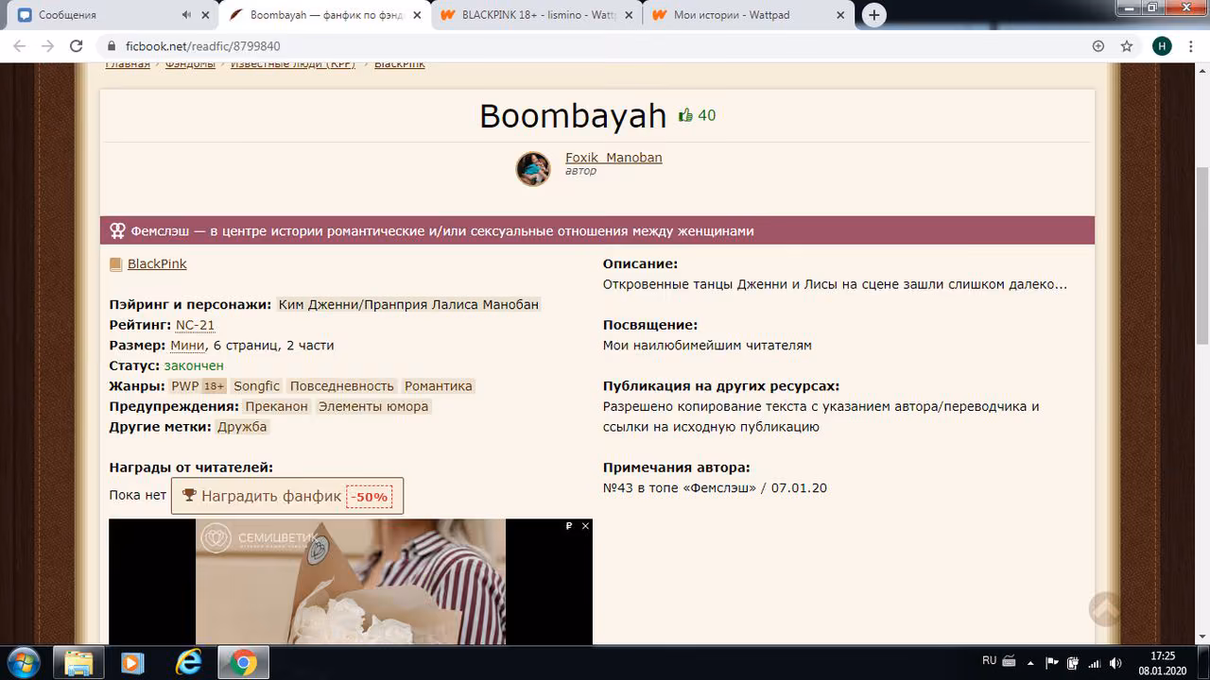Viewport: 1210px width, 680px height.
Task: Click the Action Center flag icon
Action: coord(1051,662)
